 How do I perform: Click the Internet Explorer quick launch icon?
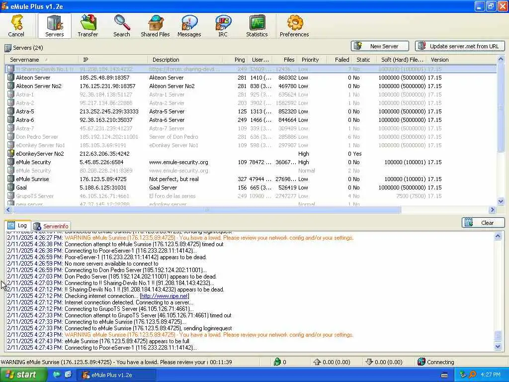68,375
